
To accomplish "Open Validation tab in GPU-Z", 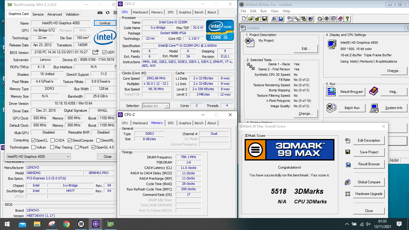I will (x=72, y=14).
